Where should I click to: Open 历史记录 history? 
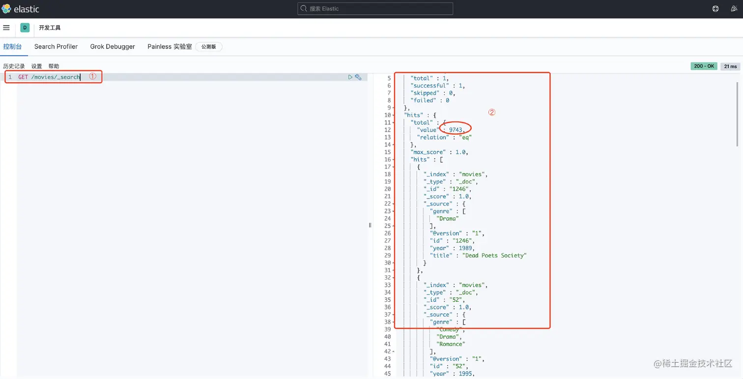(x=14, y=66)
